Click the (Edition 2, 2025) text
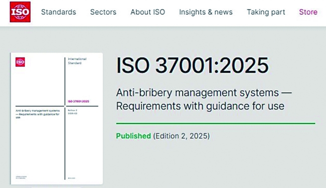Viewport: 326px width, 188px height. pyautogui.click(x=182, y=136)
